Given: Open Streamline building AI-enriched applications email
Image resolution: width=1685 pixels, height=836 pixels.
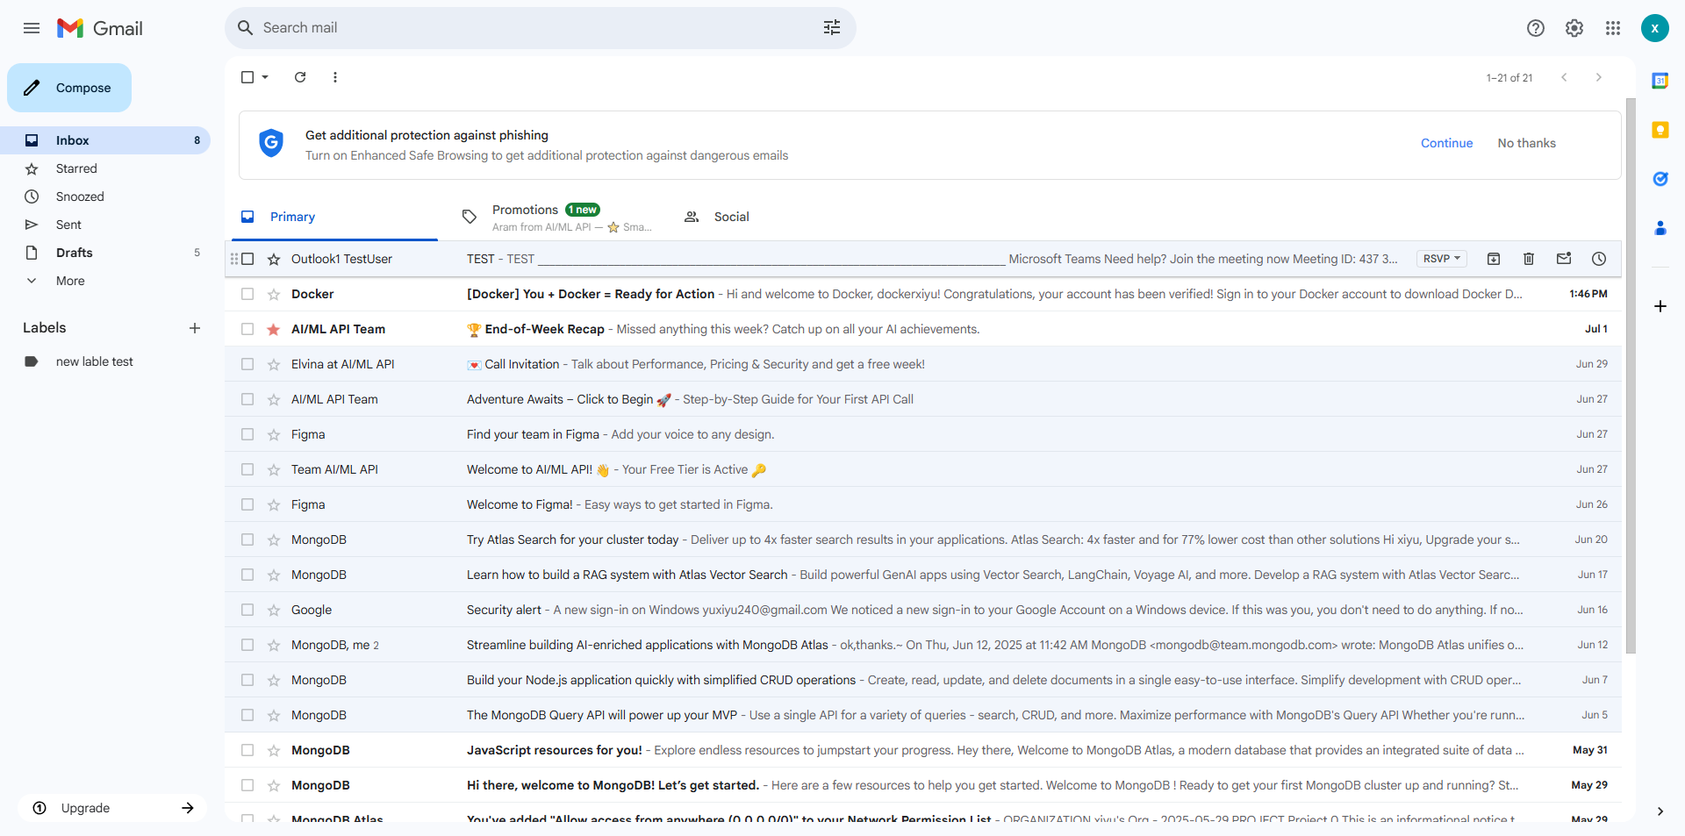Looking at the screenshot, I should 923,645.
